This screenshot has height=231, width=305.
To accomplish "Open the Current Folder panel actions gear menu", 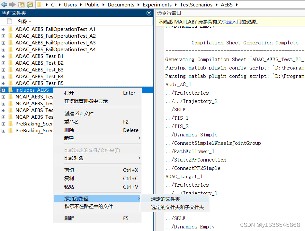I will pyautogui.click(x=149, y=13).
